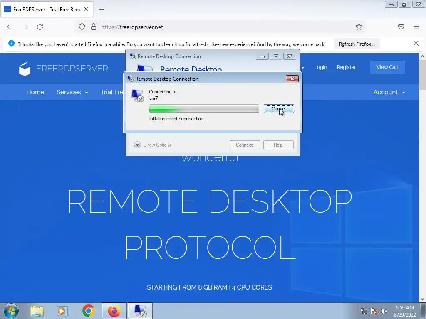Click the "Initiating remote connection..." status text
The width and height of the screenshot is (426, 319).
178,119
